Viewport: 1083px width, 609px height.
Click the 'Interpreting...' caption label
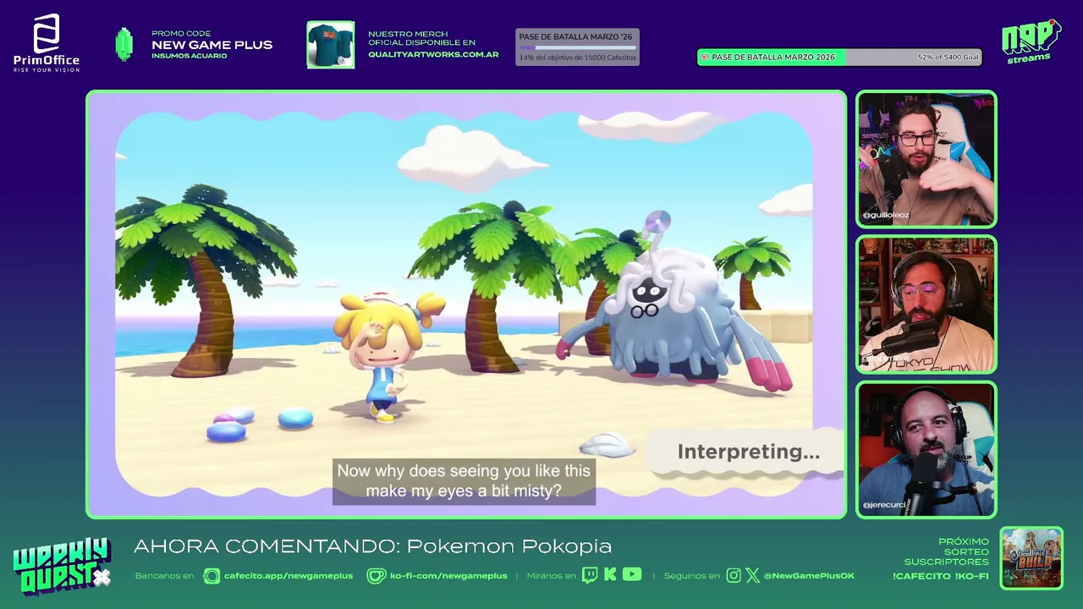[749, 452]
